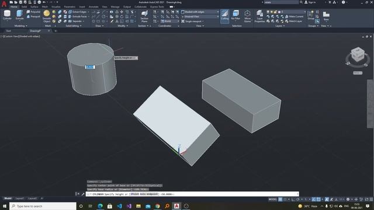Click the Help question mark icon
374x210 pixels.
(x=343, y=2)
